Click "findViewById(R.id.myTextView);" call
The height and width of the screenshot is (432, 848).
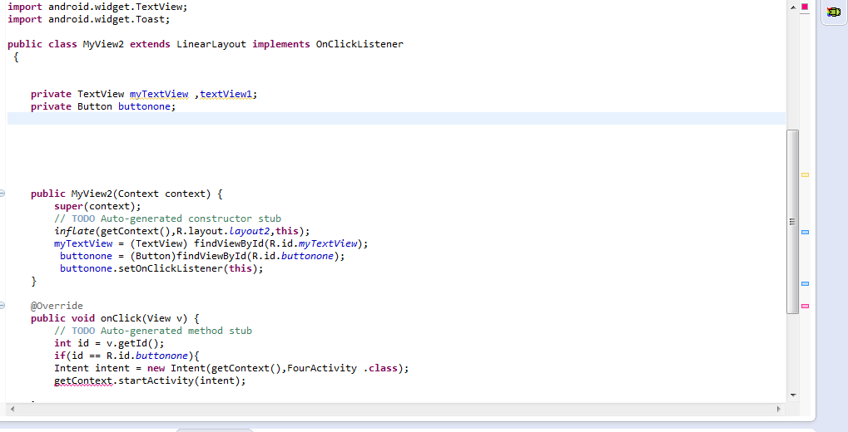point(281,243)
